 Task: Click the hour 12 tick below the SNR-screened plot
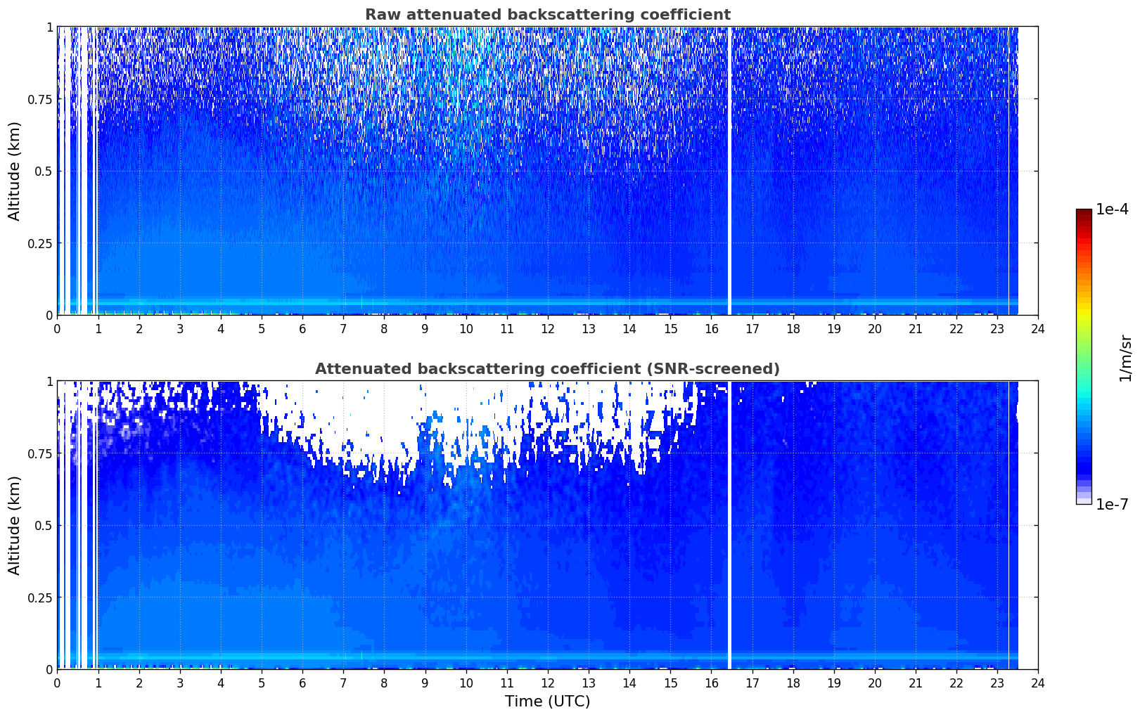[547, 683]
